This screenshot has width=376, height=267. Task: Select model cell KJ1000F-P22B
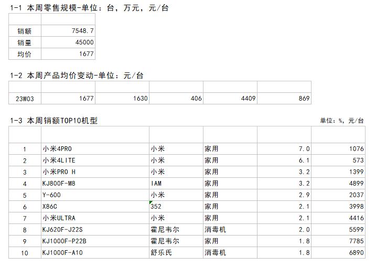click(95, 241)
